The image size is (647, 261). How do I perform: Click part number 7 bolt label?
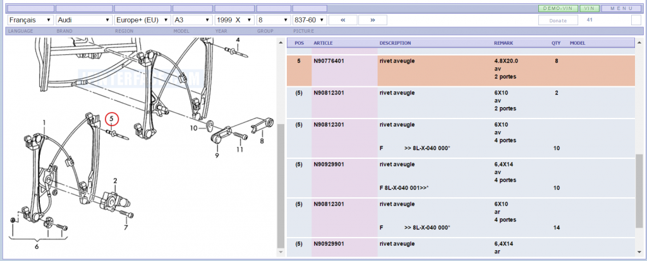click(x=126, y=227)
